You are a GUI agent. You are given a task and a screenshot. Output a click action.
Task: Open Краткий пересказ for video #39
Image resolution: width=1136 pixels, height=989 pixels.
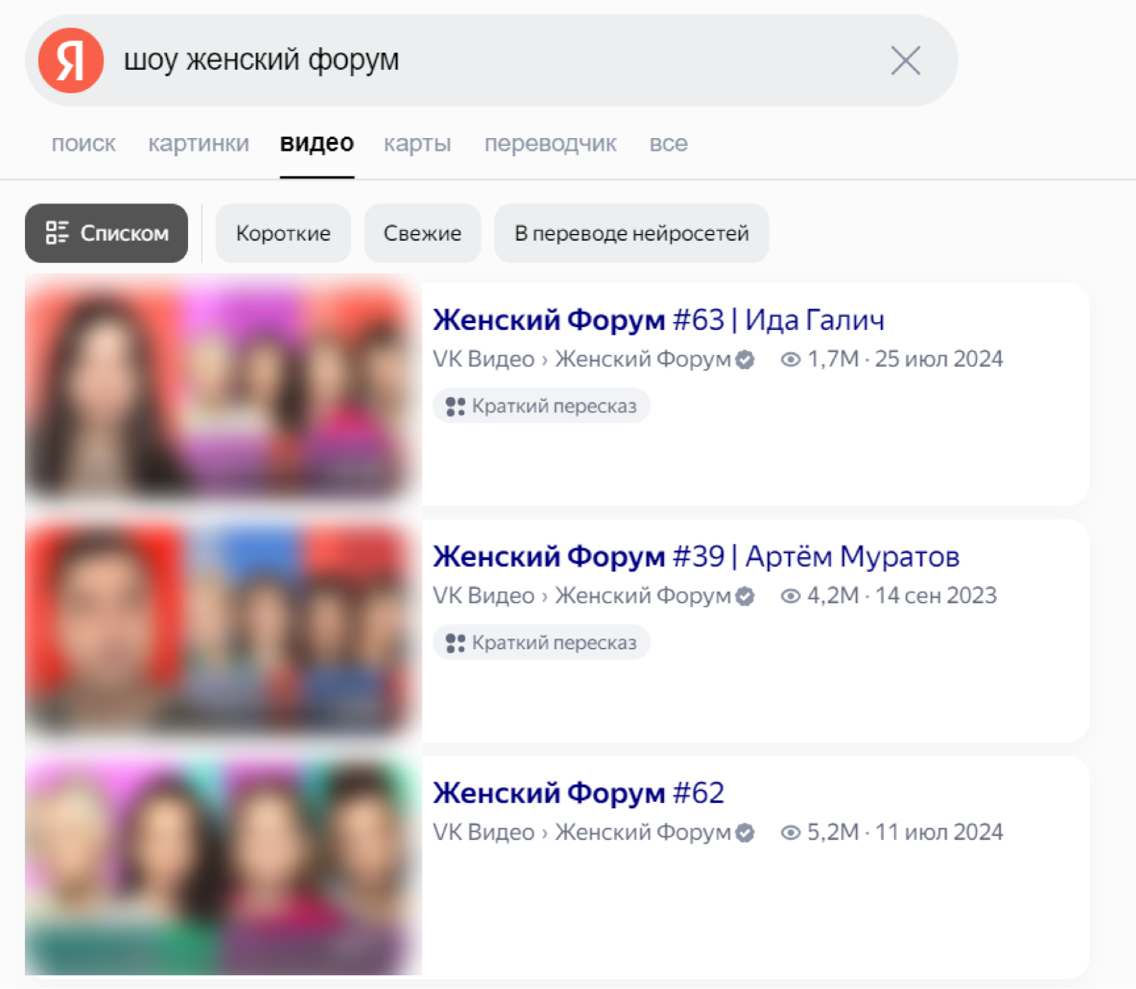[x=541, y=643]
